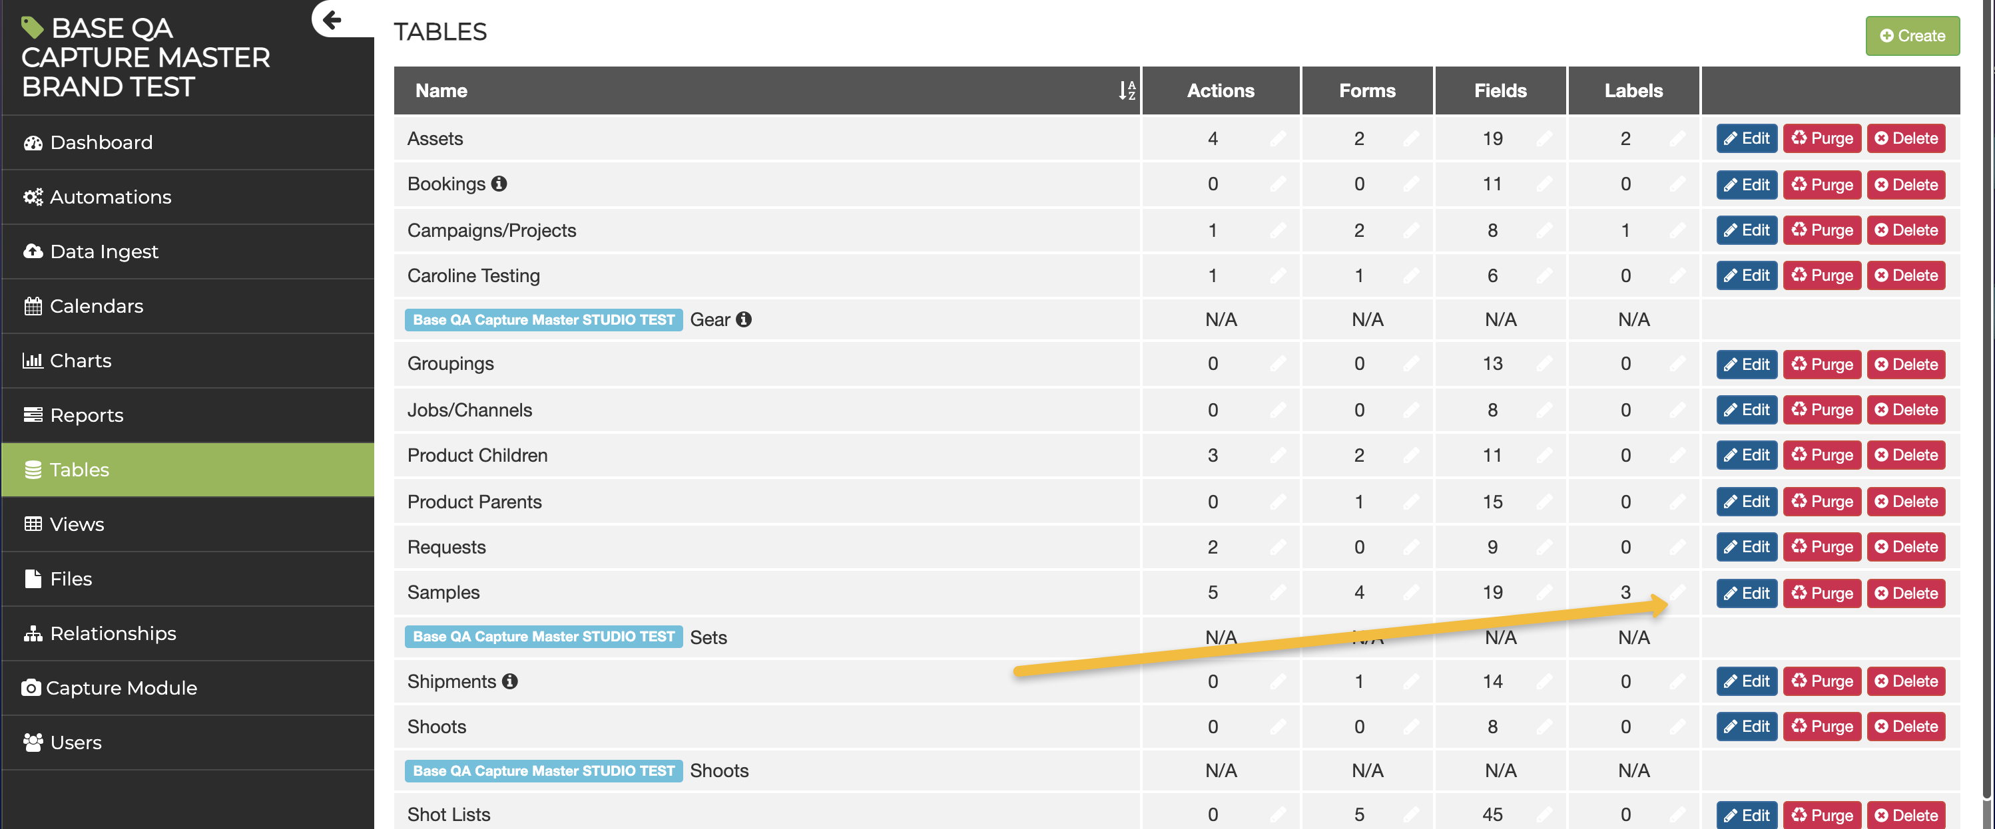Delete the Caroline Testing table

point(1906,275)
